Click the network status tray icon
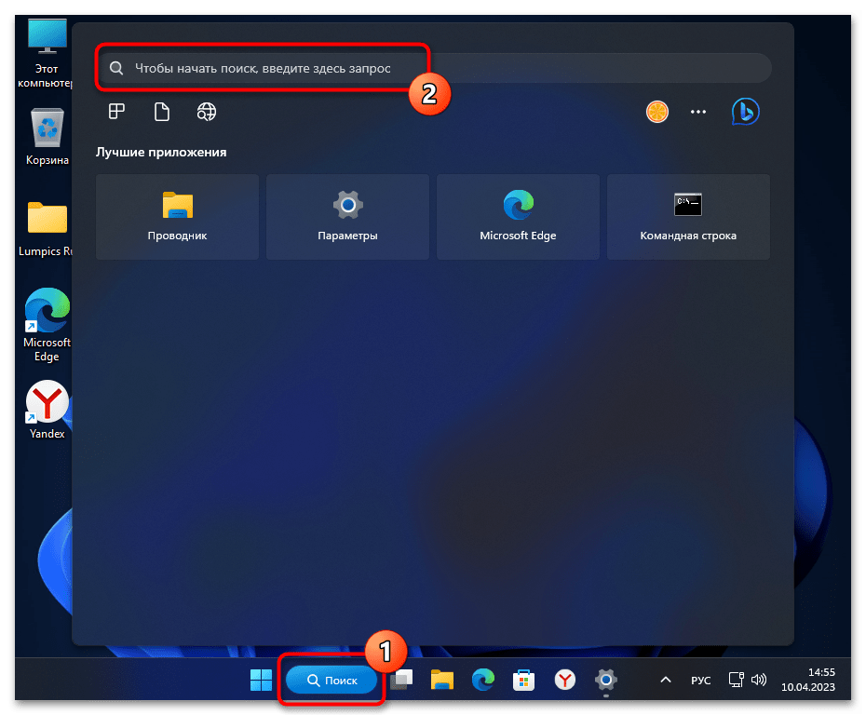 click(737, 680)
